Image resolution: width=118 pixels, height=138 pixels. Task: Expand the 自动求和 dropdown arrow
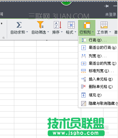pyautogui.click(x=27, y=32)
